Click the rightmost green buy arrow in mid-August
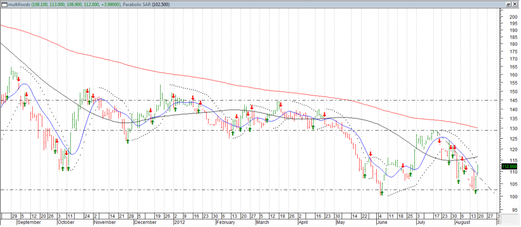Viewport: 521px width, 227px height. click(475, 191)
